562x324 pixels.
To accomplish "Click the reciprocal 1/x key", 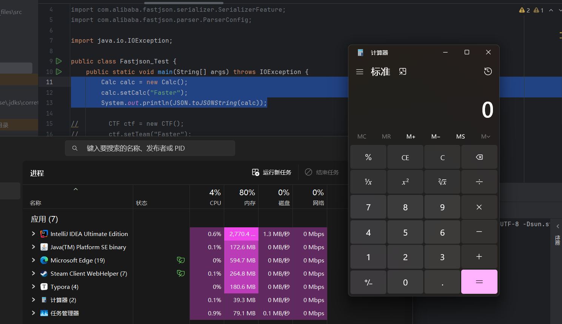I will pyautogui.click(x=368, y=182).
